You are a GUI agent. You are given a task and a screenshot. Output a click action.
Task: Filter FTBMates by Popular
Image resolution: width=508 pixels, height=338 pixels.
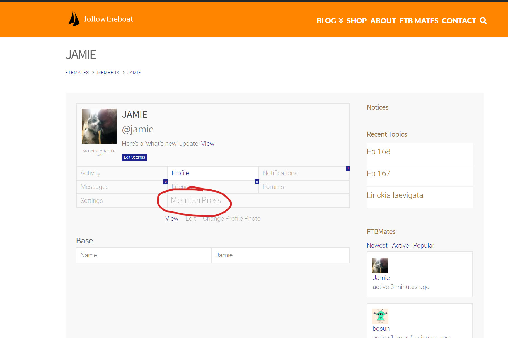coord(424,245)
